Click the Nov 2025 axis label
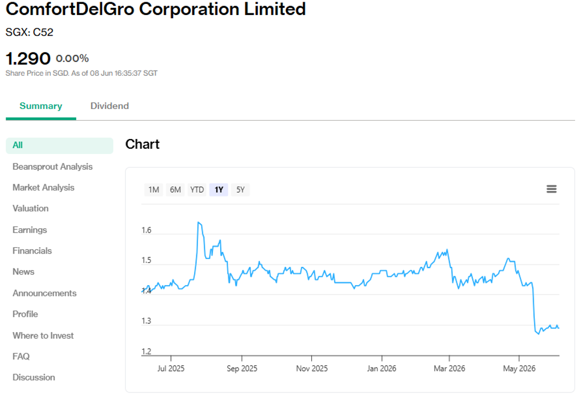 312,369
